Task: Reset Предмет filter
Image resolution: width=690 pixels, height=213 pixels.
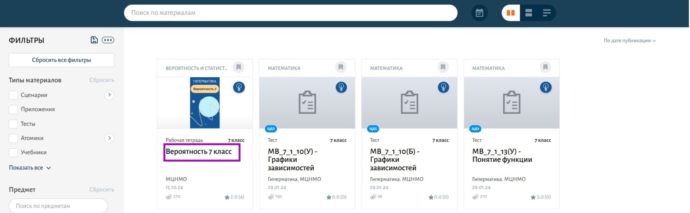Action: tap(102, 190)
